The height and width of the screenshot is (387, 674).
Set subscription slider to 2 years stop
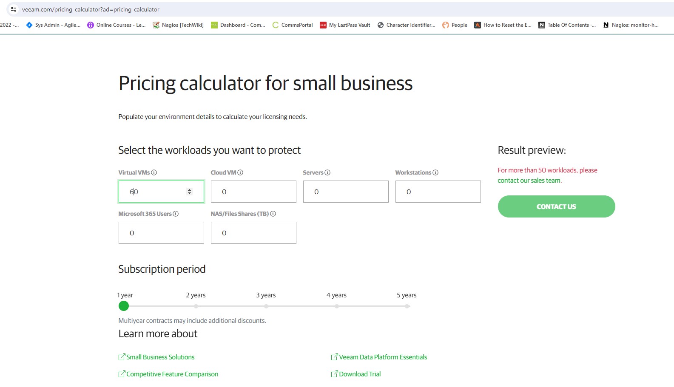coord(196,306)
